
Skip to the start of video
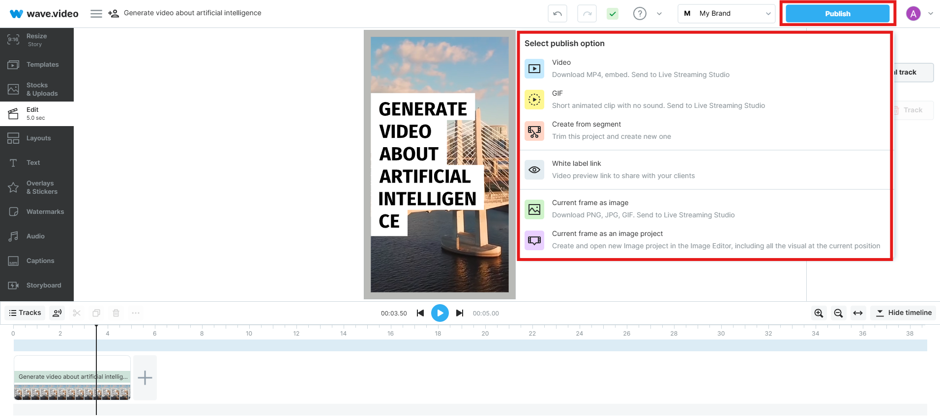tap(420, 313)
